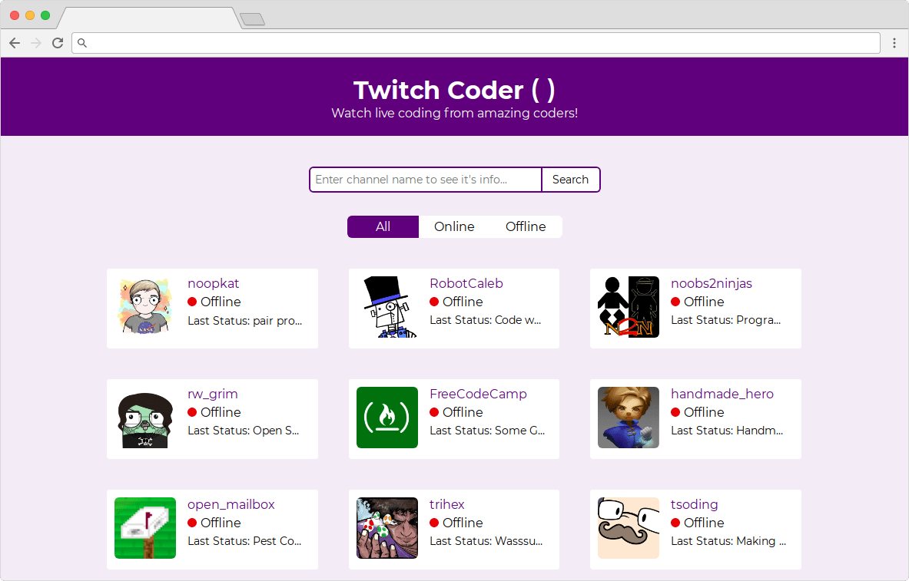Screen dimensions: 909x581
Task: Select the All channels filter
Action: (383, 226)
